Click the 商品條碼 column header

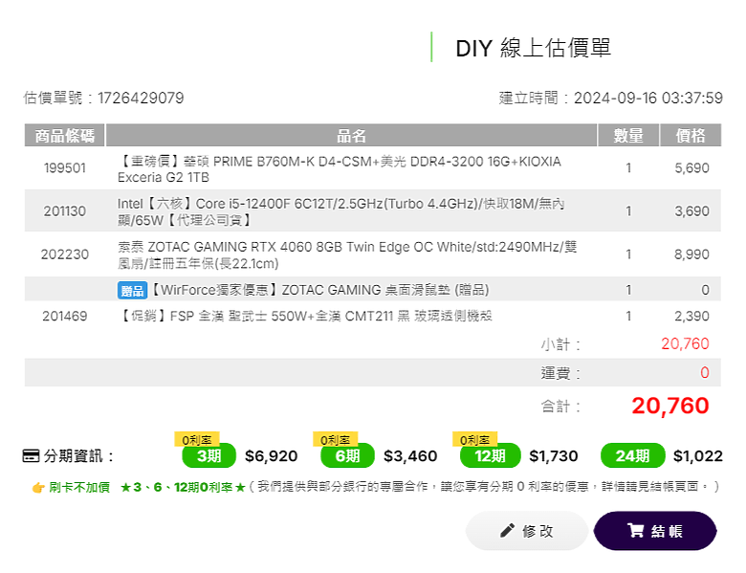click(x=65, y=135)
